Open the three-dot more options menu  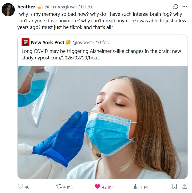(x=185, y=7)
